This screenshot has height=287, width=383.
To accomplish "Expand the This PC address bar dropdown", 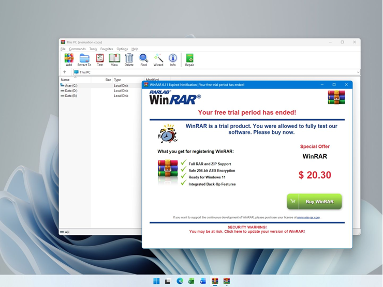I will 358,72.
